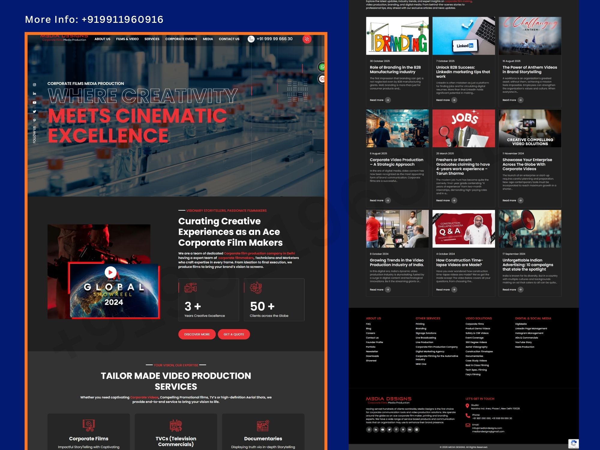Screen dimensions: 600x450
Task: Open the Media dropdown in the navbar
Action: [x=208, y=39]
